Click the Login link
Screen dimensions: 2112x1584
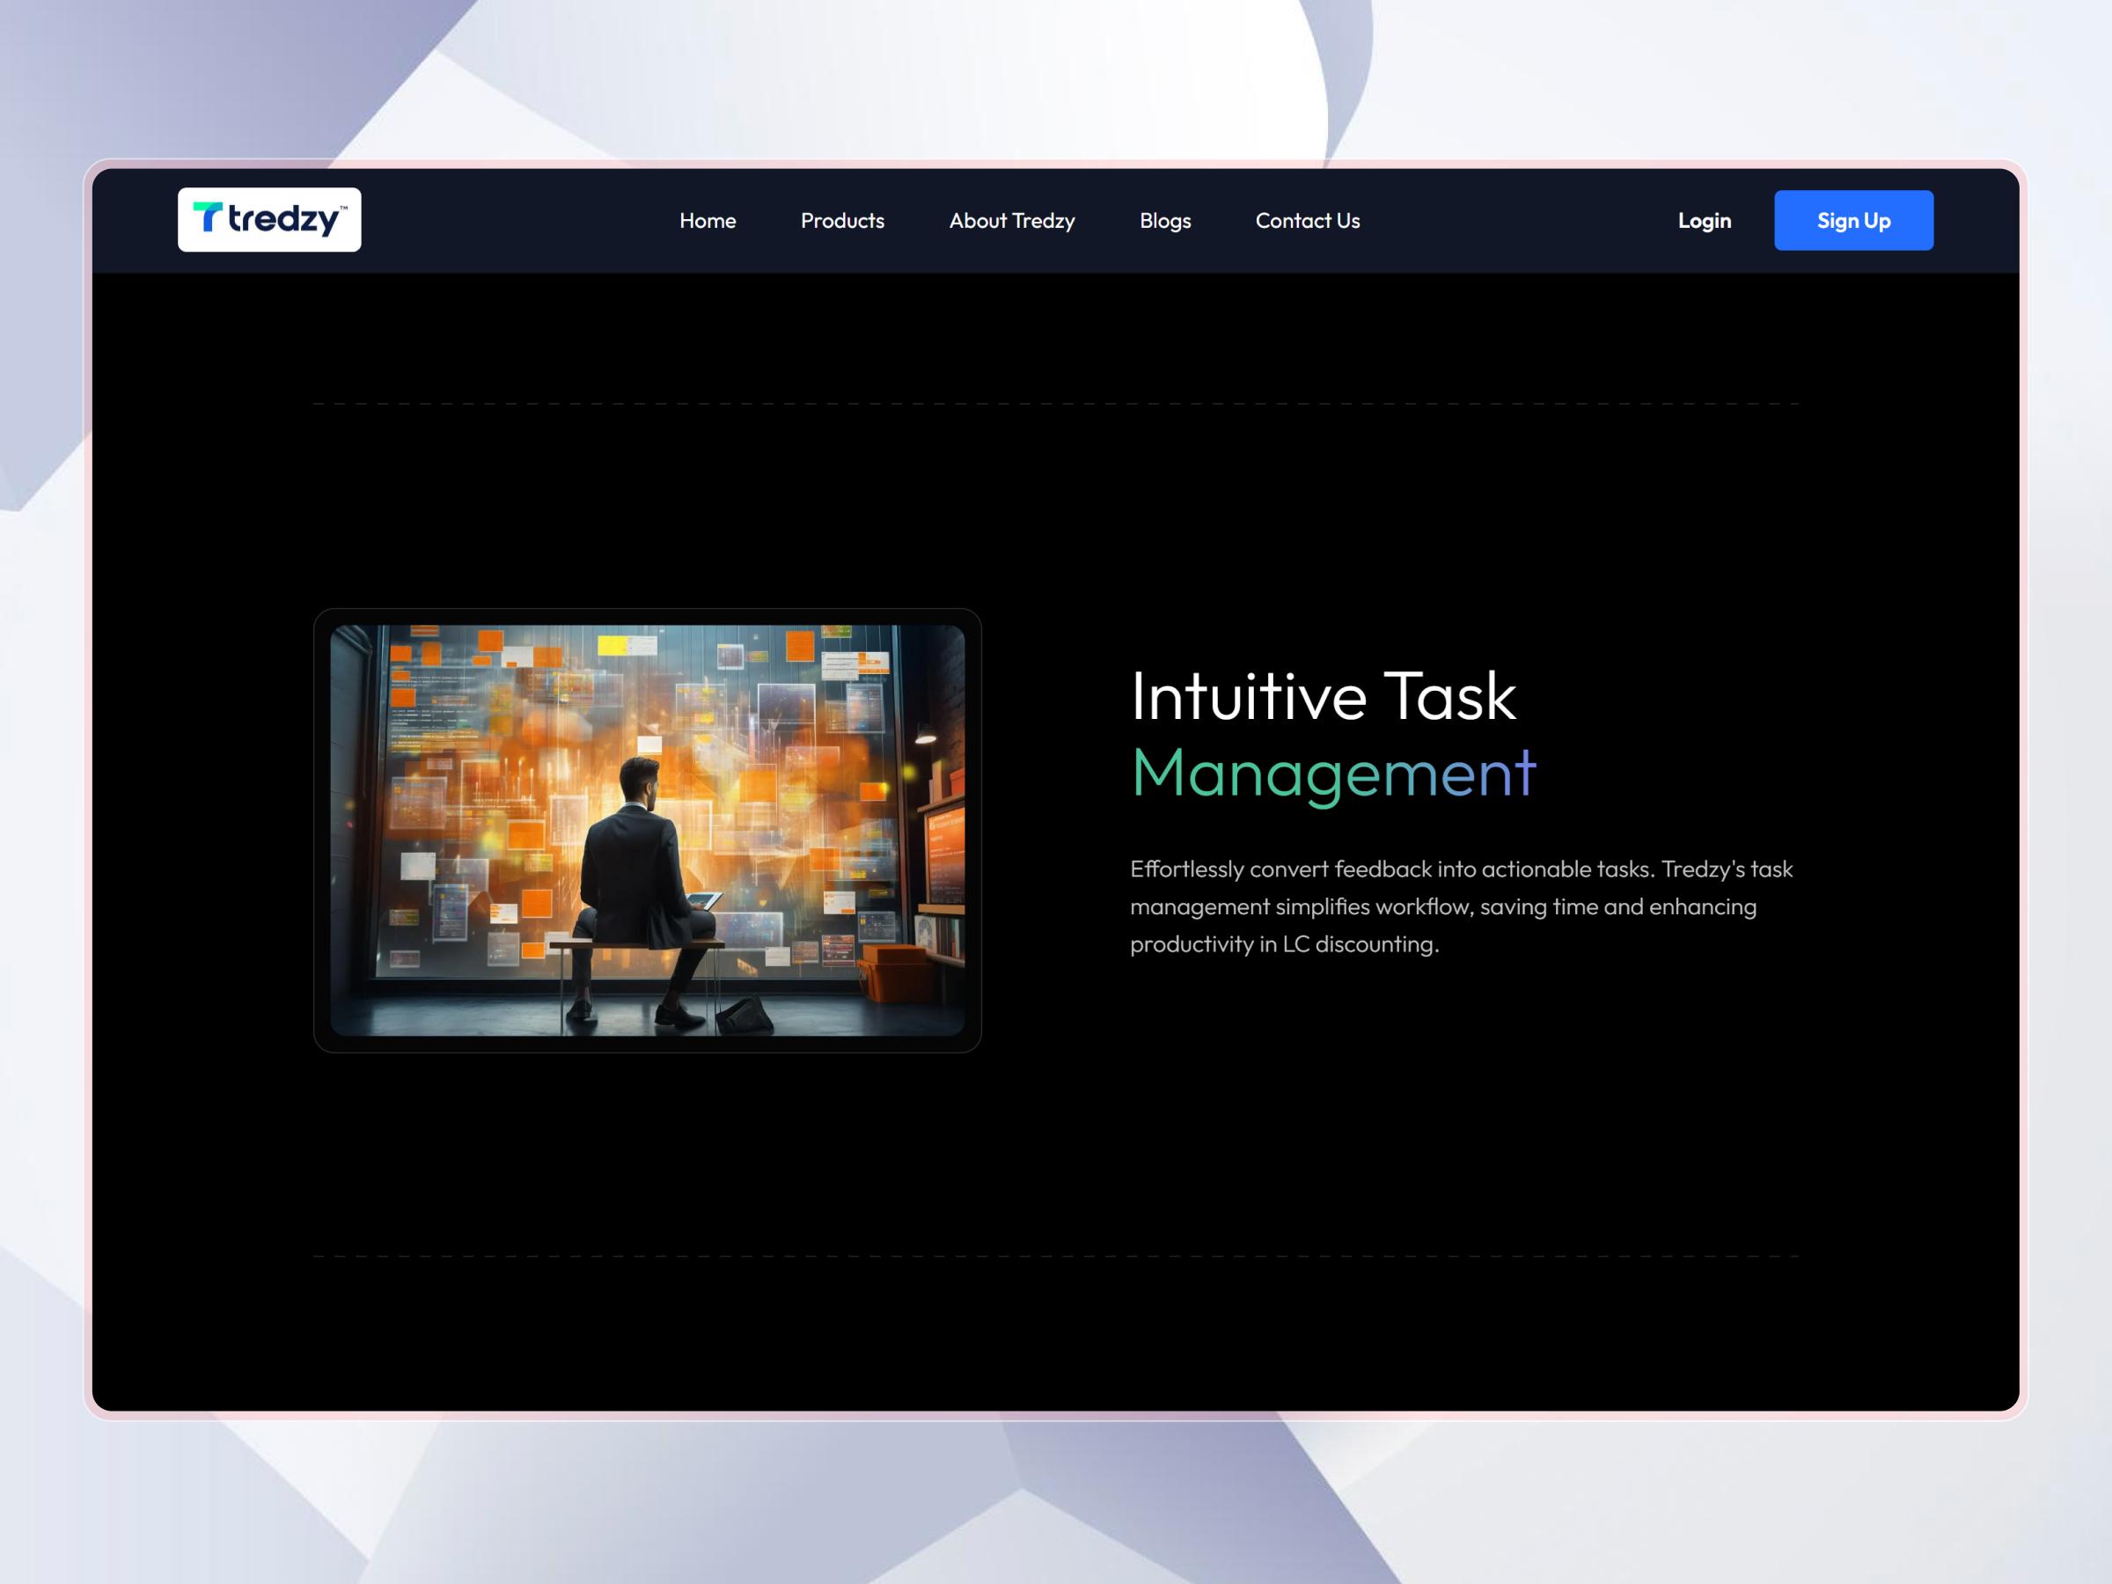click(x=1705, y=221)
